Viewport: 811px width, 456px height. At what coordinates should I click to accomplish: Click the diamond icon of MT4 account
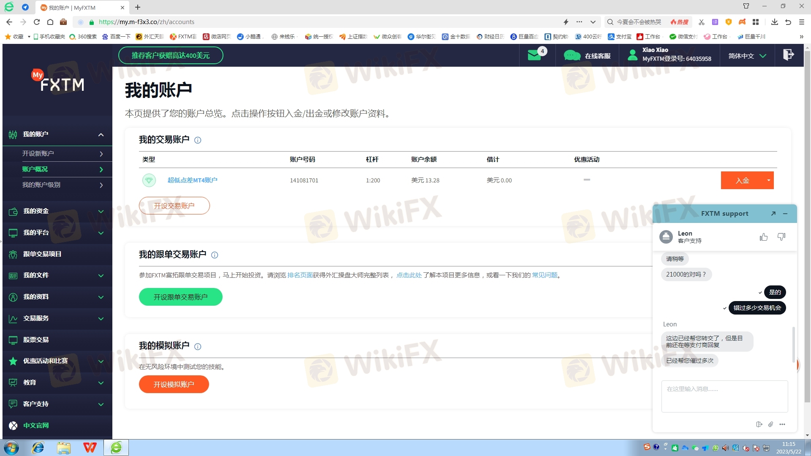click(x=149, y=180)
